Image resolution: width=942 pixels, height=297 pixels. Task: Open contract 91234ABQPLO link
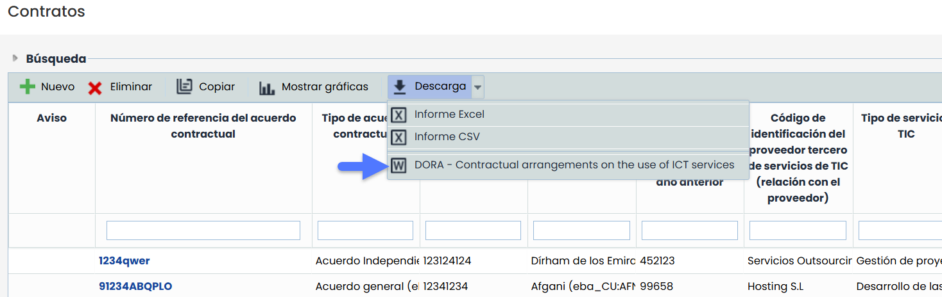[x=135, y=286]
